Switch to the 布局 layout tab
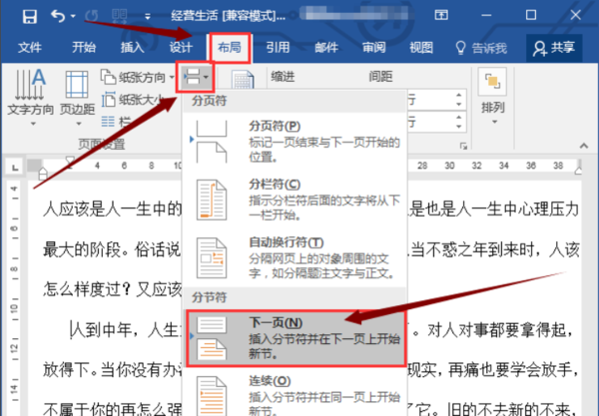 230,48
